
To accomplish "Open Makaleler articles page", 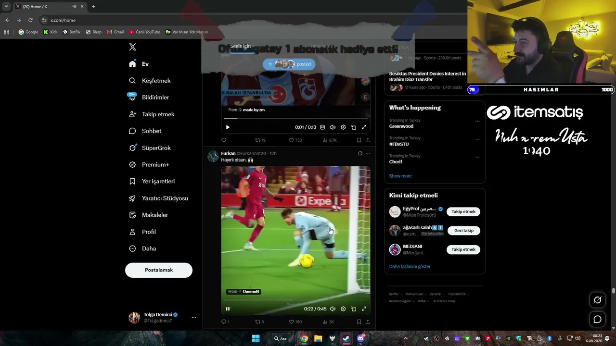I will 148,215.
